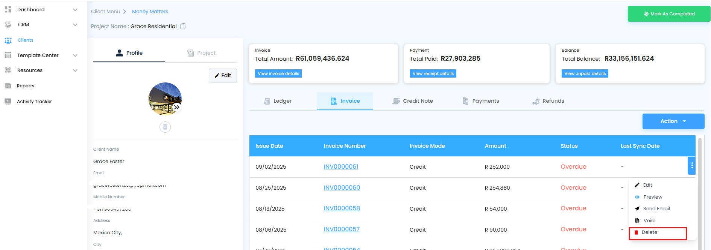Screen dimensions: 711x250
Task: Open invoice link INV0000060
Action: click(x=342, y=187)
